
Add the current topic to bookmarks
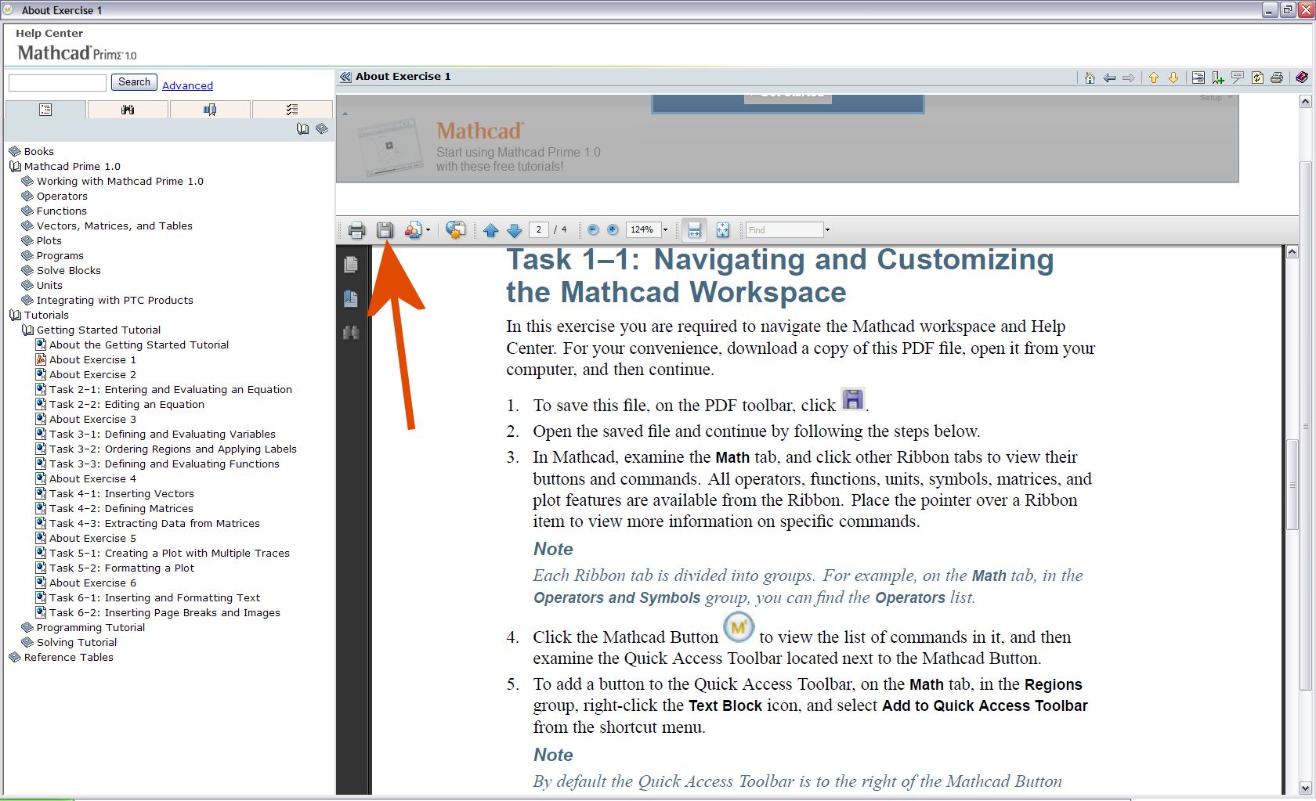pyautogui.click(x=1217, y=78)
